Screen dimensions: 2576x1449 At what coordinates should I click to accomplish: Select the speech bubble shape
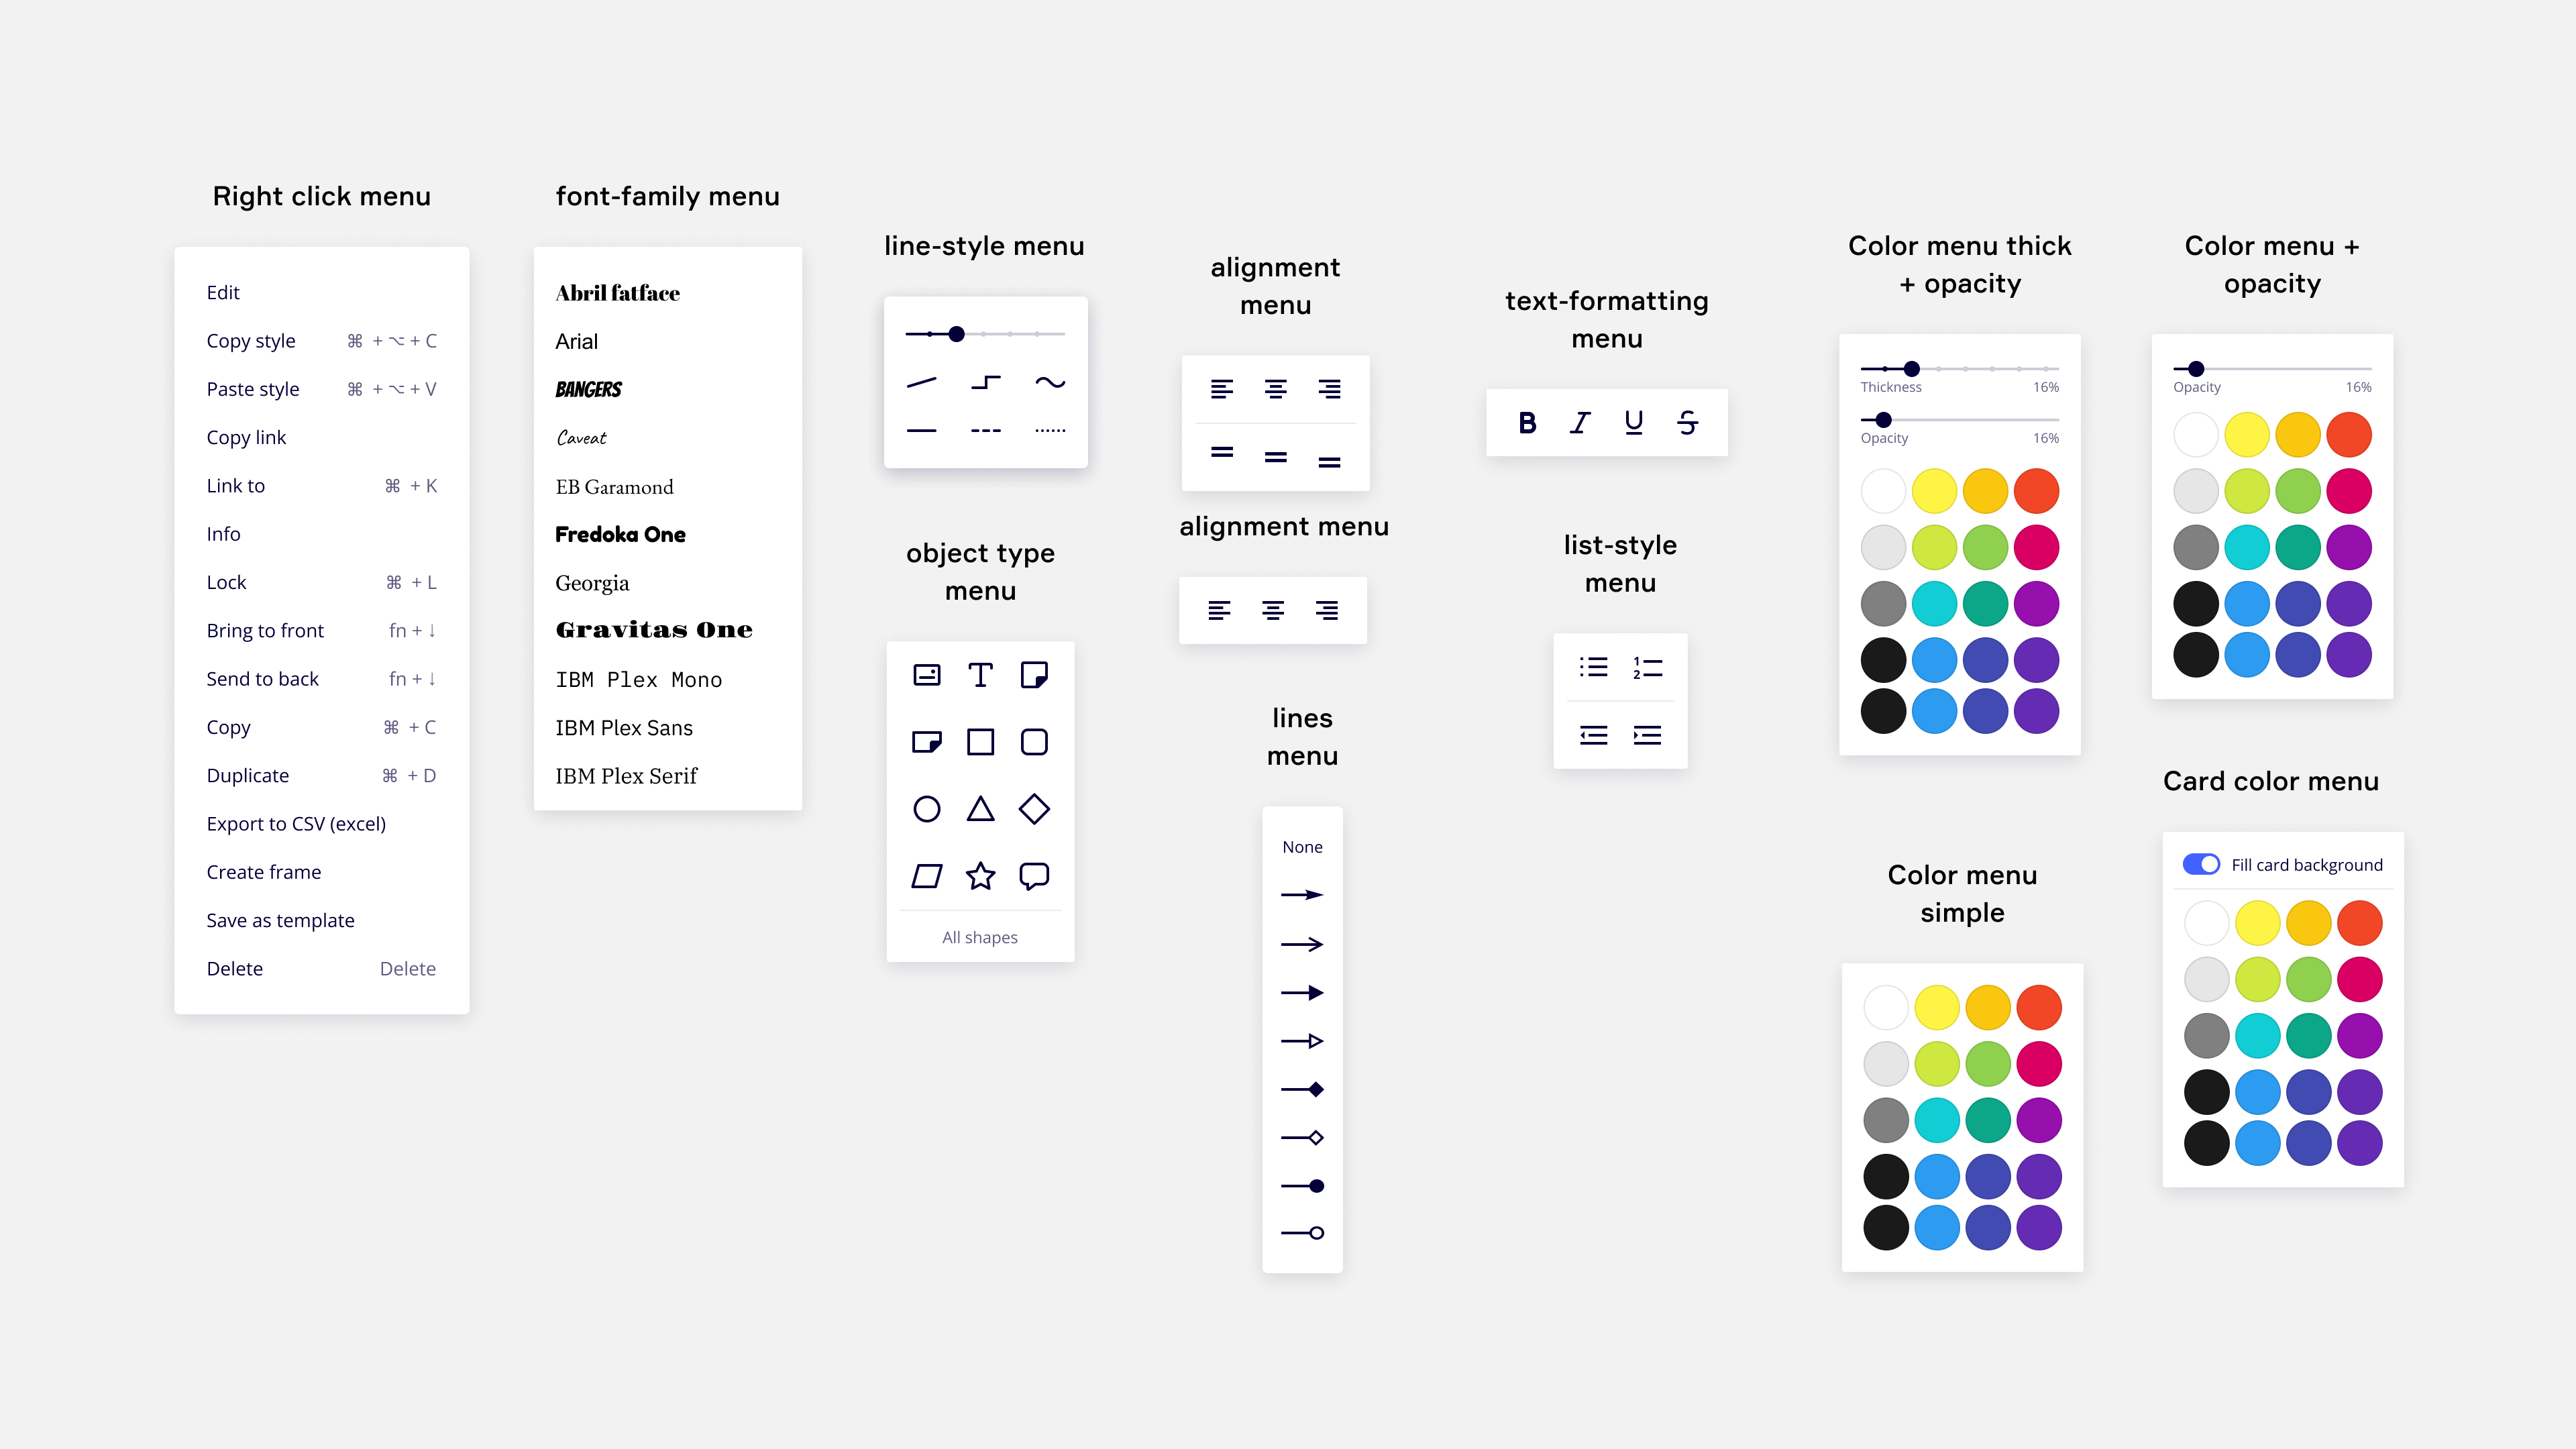click(x=1035, y=876)
